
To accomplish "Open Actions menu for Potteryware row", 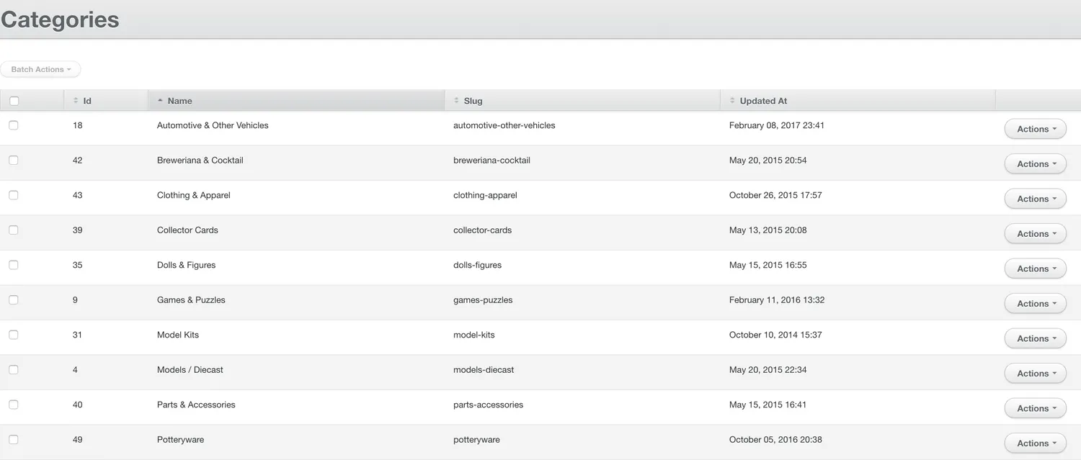I will tap(1035, 443).
